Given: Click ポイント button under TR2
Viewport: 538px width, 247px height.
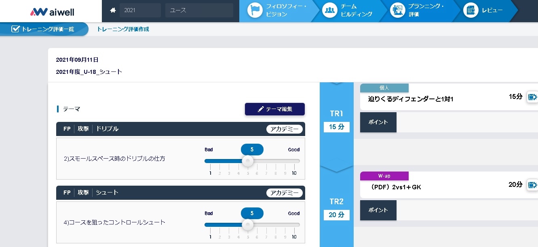Looking at the screenshot, I should coord(378,210).
